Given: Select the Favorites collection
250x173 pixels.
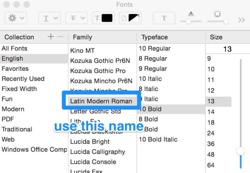Looking at the screenshot, I should coord(34,69).
